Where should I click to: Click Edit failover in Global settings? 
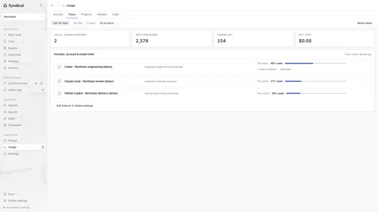(75, 105)
